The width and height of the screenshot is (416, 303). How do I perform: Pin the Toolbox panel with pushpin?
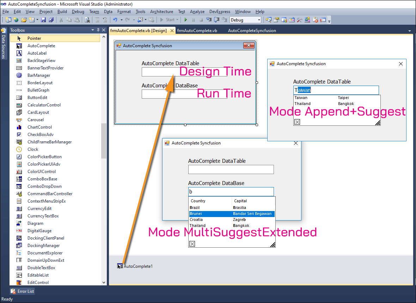(x=98, y=30)
